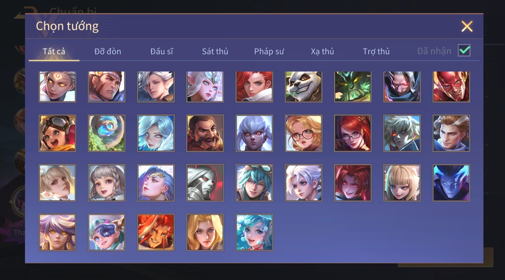The height and width of the screenshot is (280, 505).
Task: Pick the blue-skinned vampire hero portrait
Action: coord(451,183)
